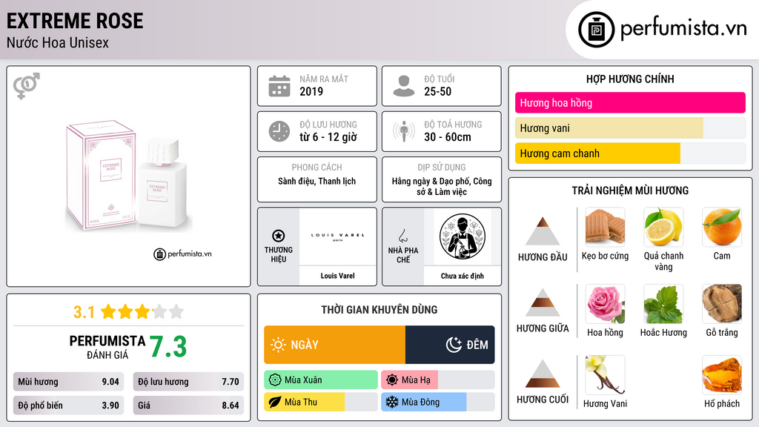
Task: Click the sun icon beside Mùa Hạ
Action: 392,380
